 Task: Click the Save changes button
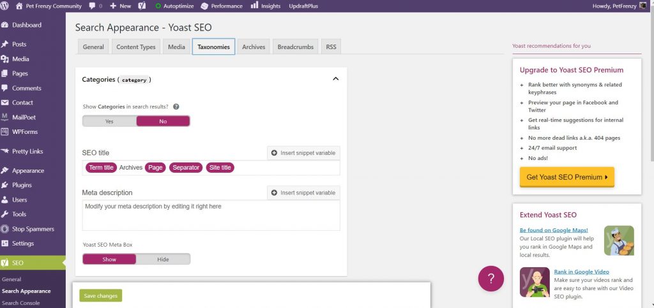[x=100, y=295]
